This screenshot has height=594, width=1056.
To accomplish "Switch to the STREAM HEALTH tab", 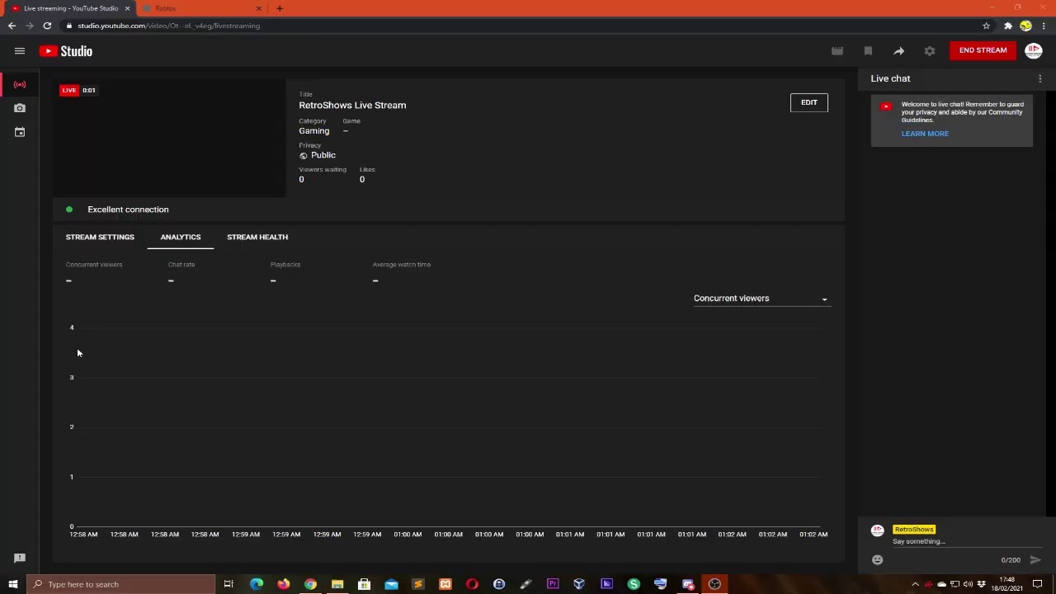I will point(257,237).
